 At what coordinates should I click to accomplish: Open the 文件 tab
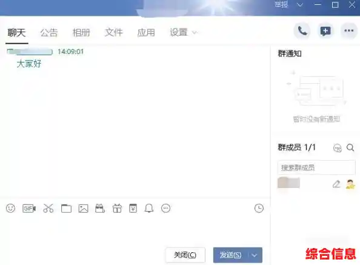click(x=114, y=32)
